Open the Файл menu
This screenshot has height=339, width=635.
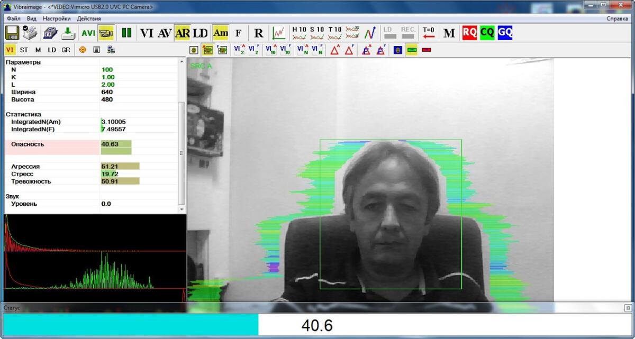[x=14, y=19]
